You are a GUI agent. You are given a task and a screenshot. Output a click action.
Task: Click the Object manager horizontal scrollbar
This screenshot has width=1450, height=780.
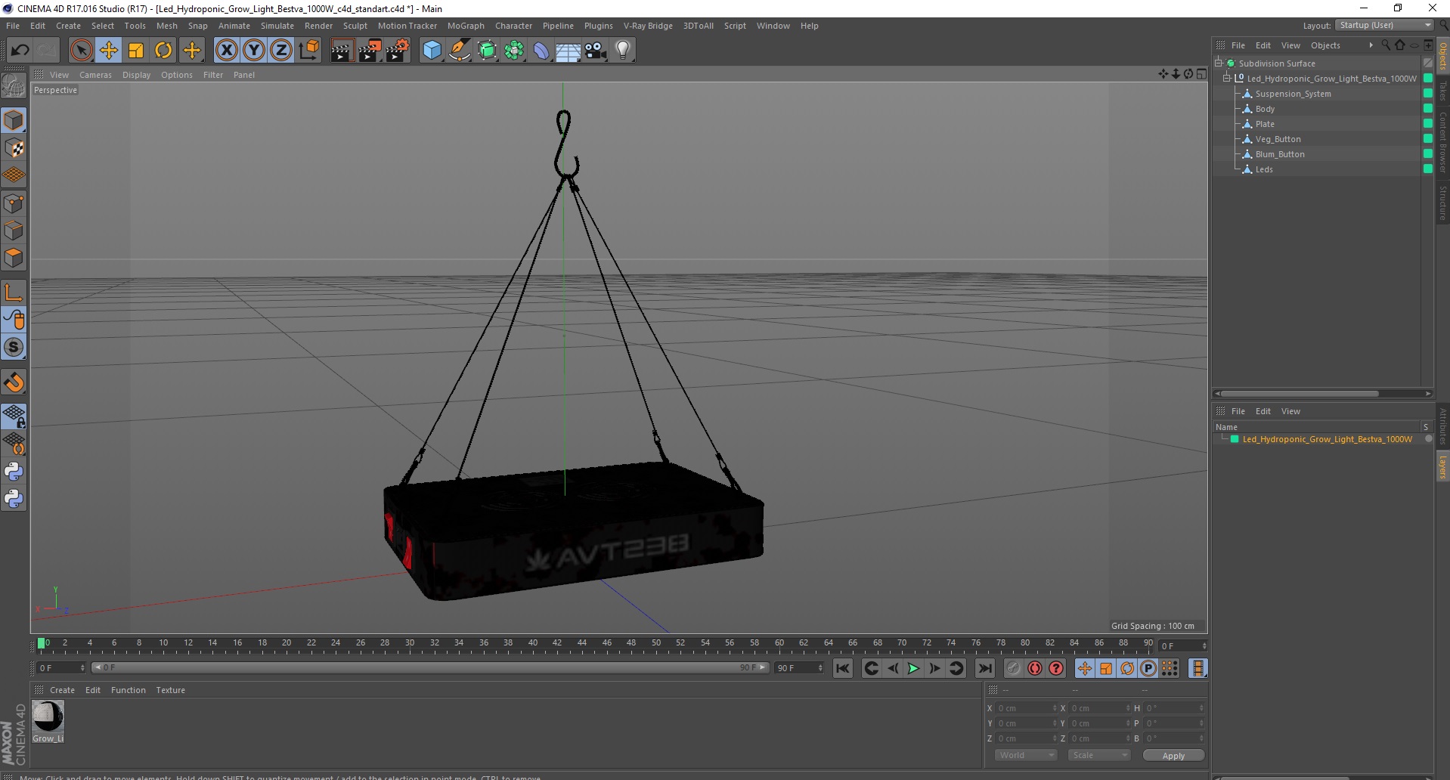pyautogui.click(x=1300, y=393)
